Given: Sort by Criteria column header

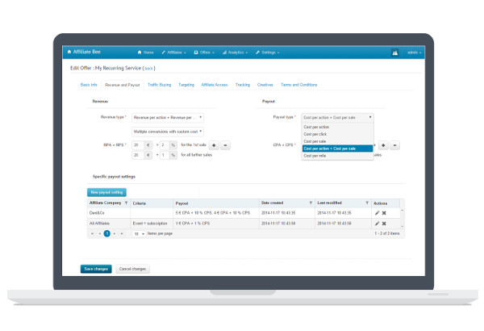Looking at the screenshot, I should point(140,203).
